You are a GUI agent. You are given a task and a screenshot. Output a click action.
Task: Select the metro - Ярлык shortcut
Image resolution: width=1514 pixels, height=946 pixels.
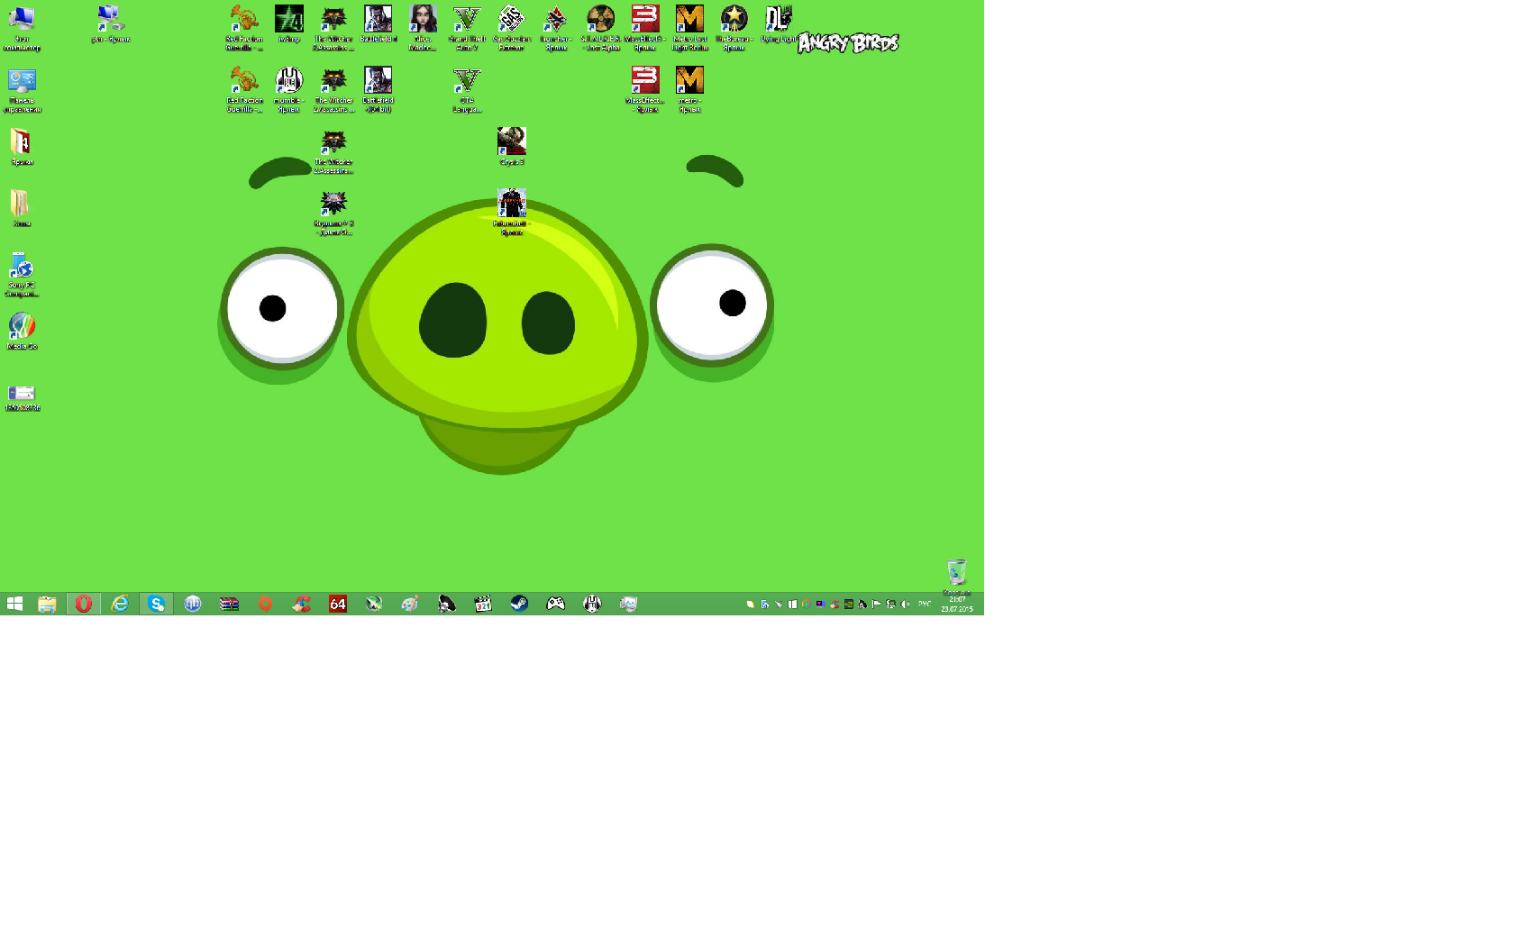[x=689, y=90]
